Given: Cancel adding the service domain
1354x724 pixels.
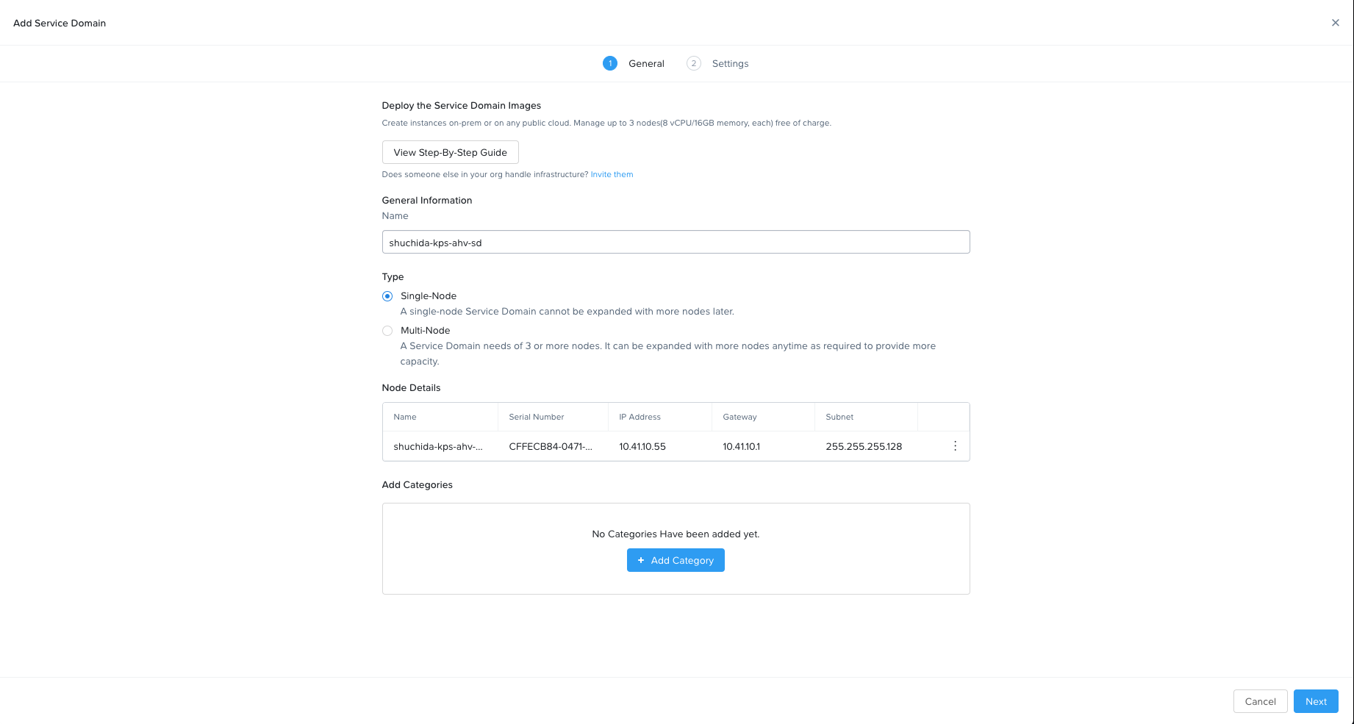Looking at the screenshot, I should (x=1260, y=701).
